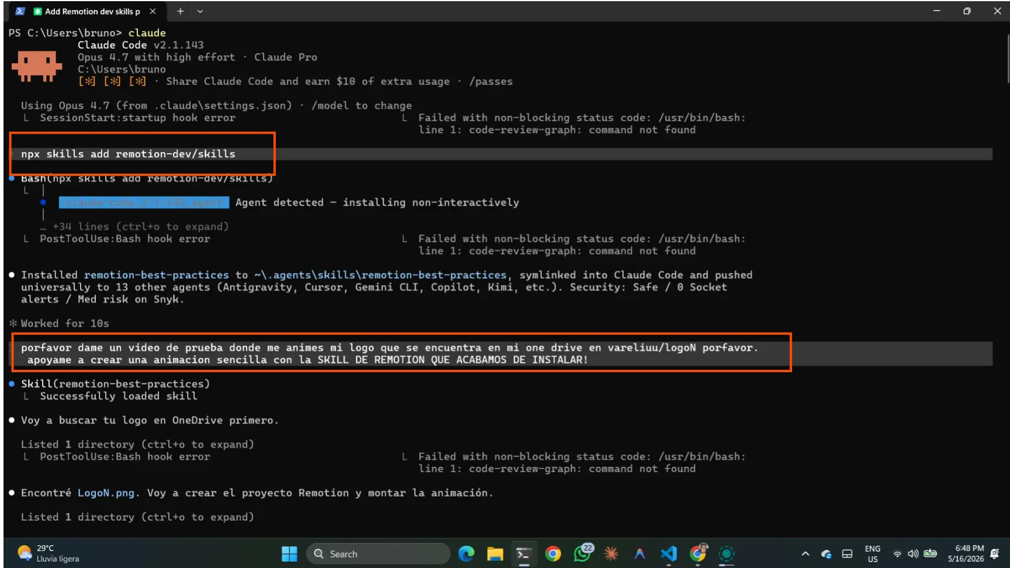Open the Claude app from the taskbar
This screenshot has height=568, width=1010.
[x=611, y=553]
